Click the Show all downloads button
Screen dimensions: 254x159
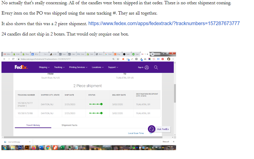pyautogui.click(x=166, y=142)
